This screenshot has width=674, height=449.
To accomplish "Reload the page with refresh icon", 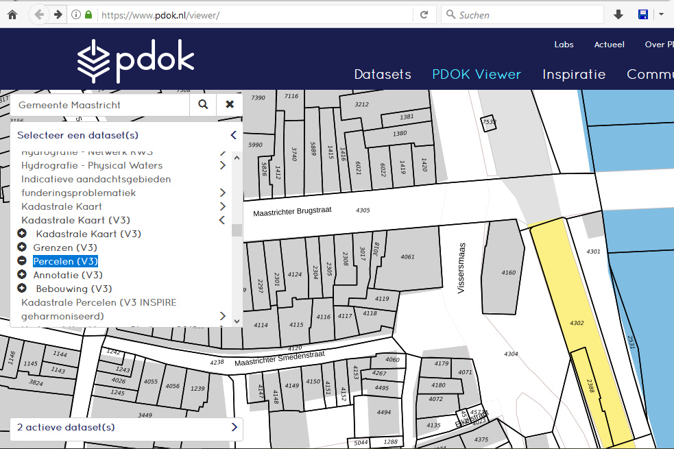I will (424, 14).
